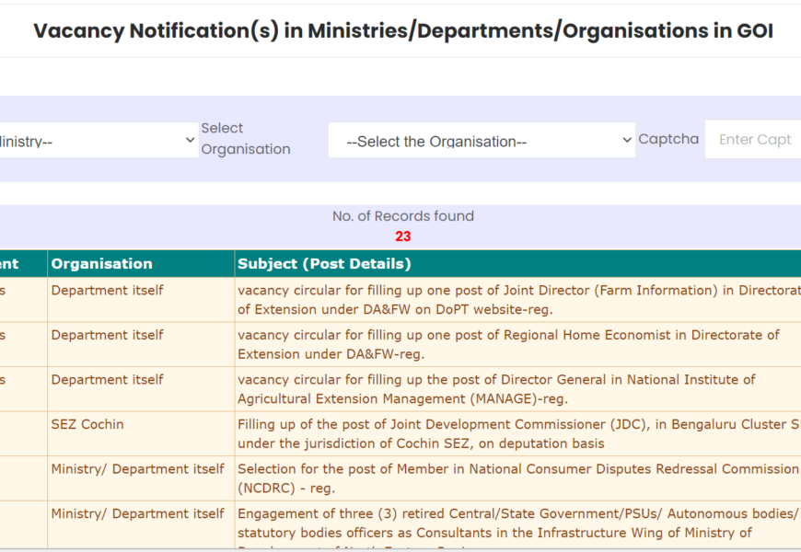
Task: Select the NCDRC Member selection notice
Action: coord(516,478)
